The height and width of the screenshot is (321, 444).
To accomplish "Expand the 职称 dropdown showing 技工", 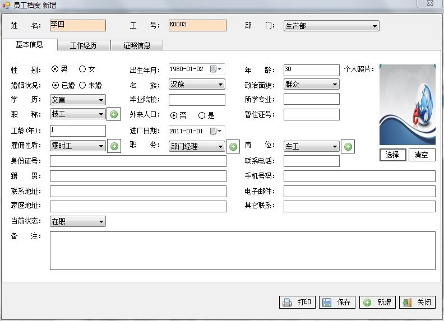I will (x=77, y=114).
